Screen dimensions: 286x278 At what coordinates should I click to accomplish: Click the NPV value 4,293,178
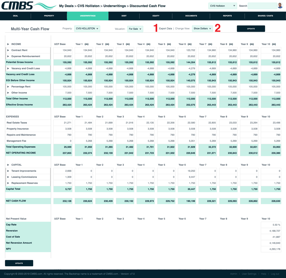[271, 249]
